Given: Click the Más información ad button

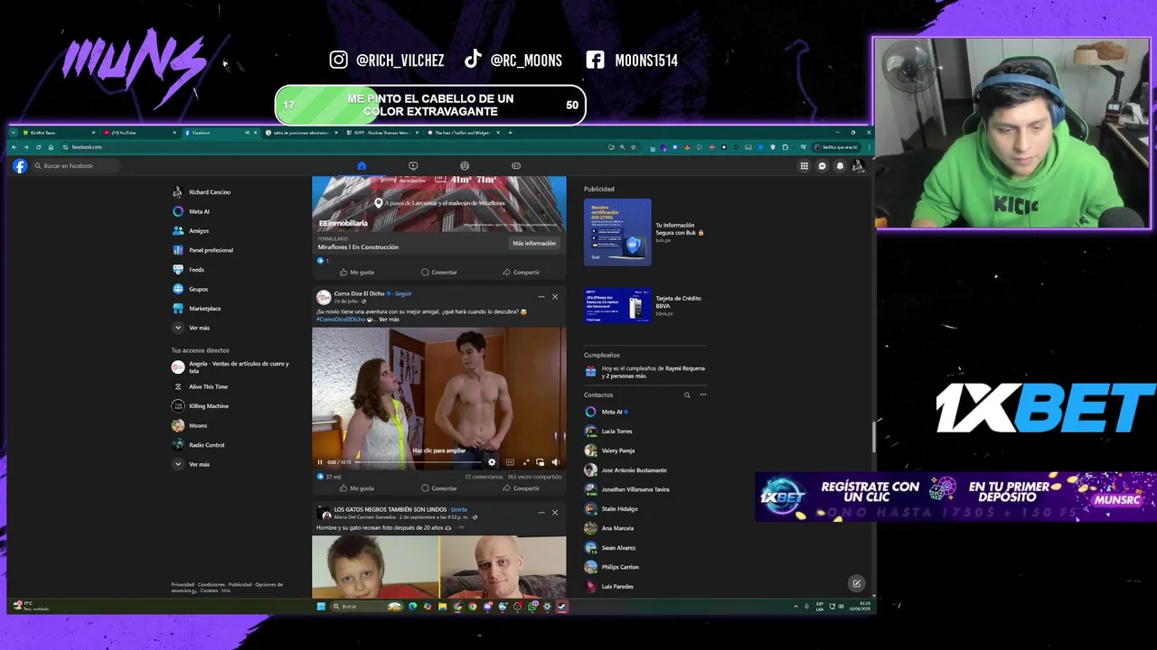Looking at the screenshot, I should click(534, 243).
